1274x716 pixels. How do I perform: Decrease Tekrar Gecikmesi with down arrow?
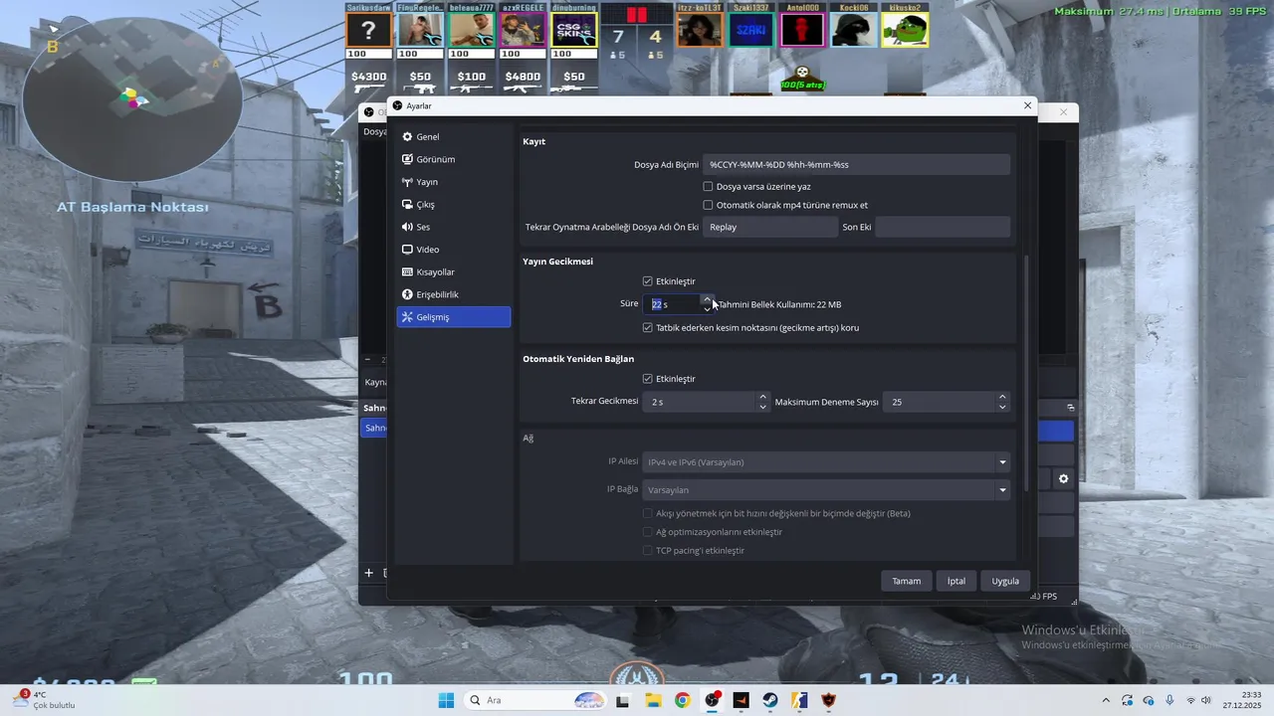click(x=763, y=407)
